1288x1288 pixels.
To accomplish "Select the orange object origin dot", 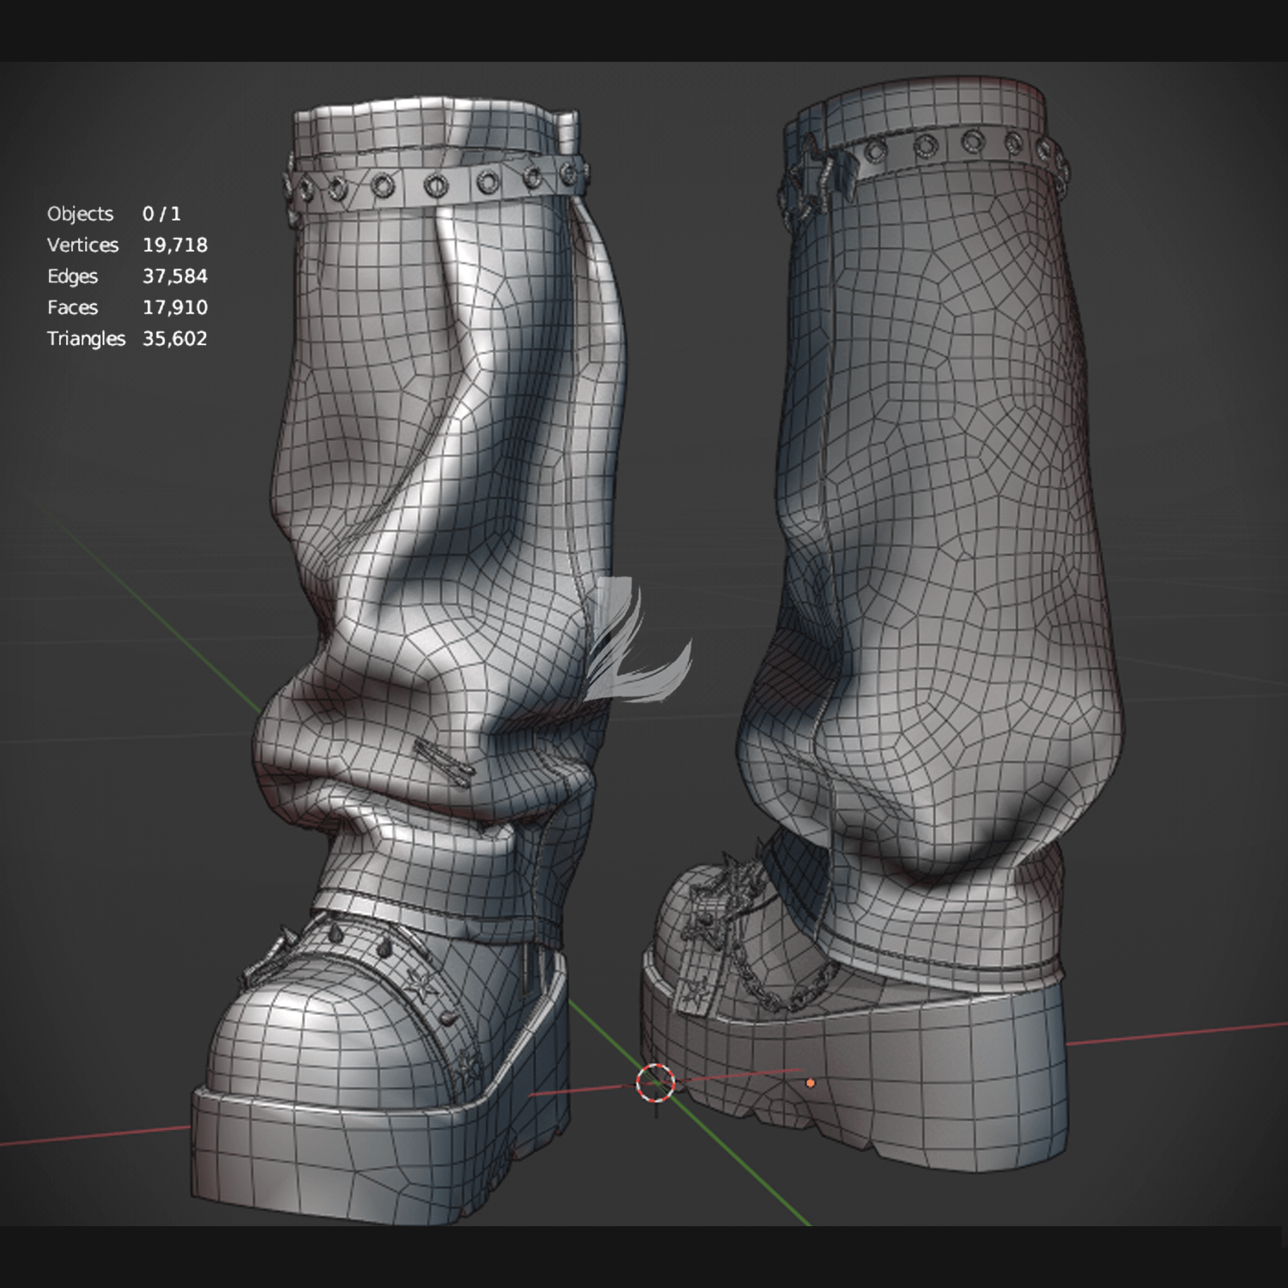I will tap(810, 1084).
